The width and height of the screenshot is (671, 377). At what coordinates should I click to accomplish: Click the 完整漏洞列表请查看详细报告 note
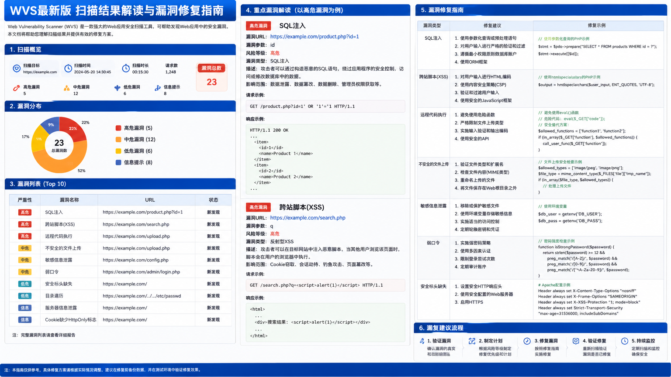(x=44, y=335)
